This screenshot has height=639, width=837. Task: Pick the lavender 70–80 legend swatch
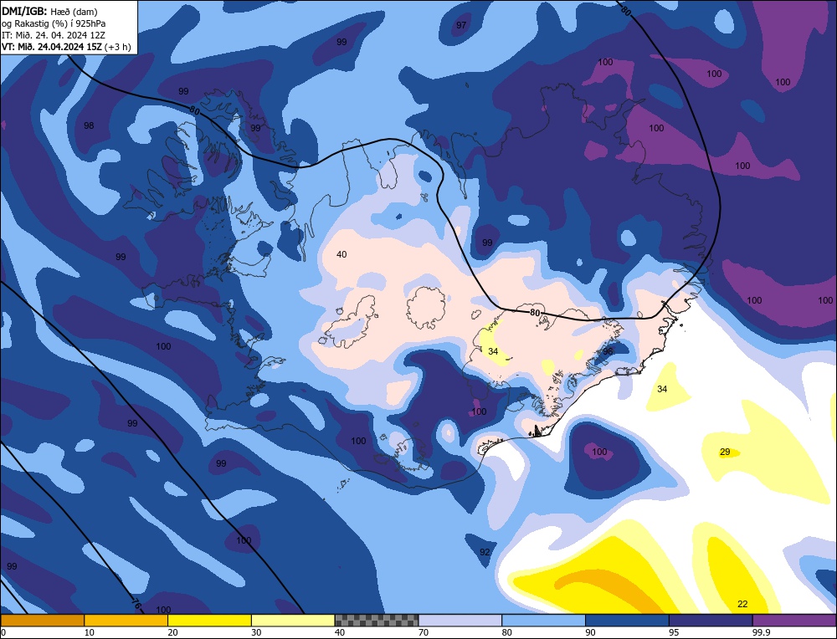click(x=460, y=620)
